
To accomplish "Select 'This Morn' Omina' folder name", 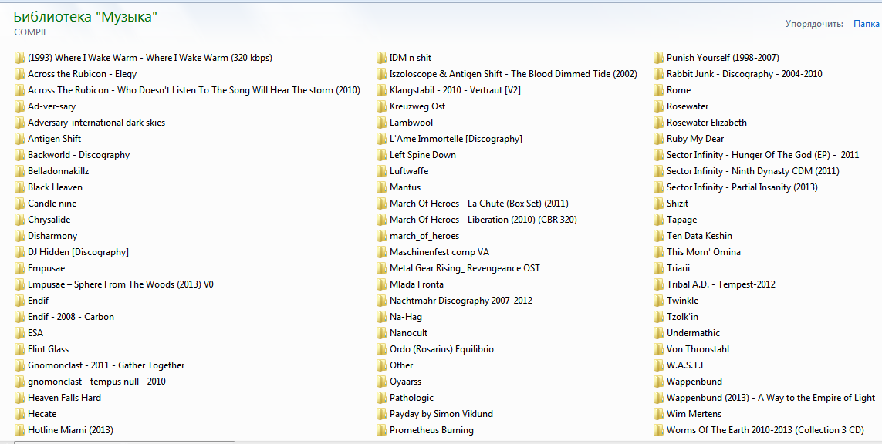I will pos(704,252).
